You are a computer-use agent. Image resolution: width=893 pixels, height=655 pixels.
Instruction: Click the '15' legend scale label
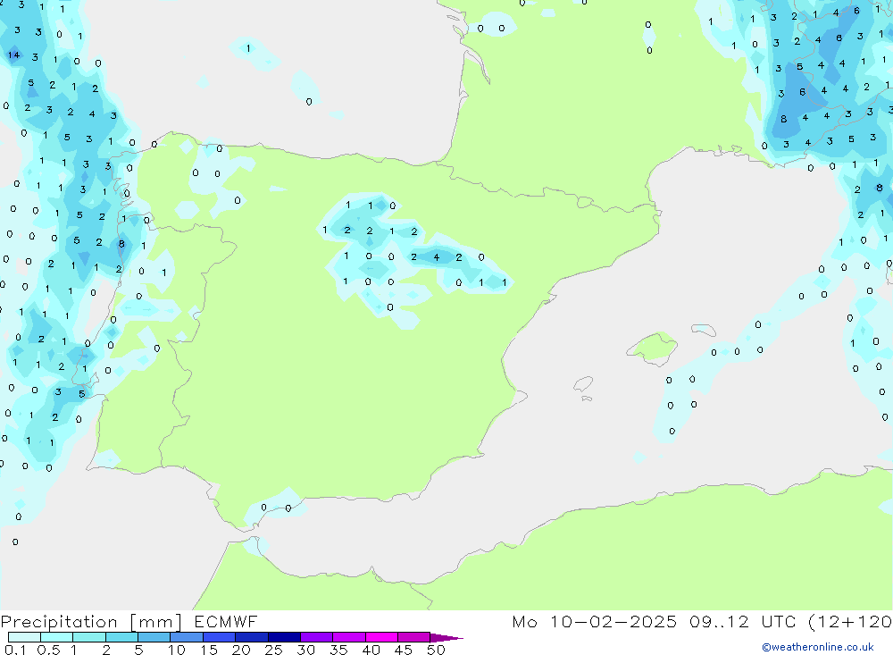tap(209, 650)
